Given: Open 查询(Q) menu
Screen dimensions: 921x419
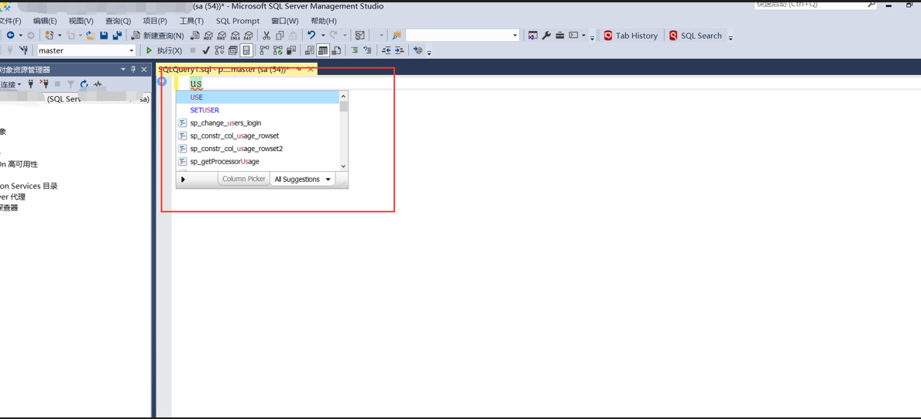Looking at the screenshot, I should coord(118,21).
